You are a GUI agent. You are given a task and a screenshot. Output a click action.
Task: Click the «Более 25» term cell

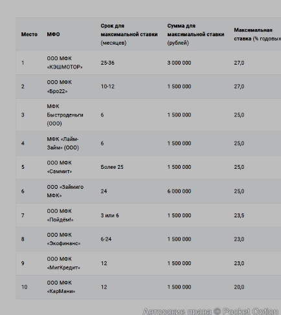tap(112, 167)
